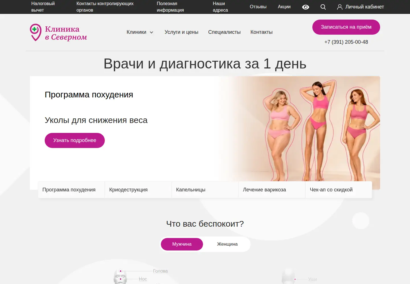
Task: Open Наши адреса link
Action: coord(220,7)
